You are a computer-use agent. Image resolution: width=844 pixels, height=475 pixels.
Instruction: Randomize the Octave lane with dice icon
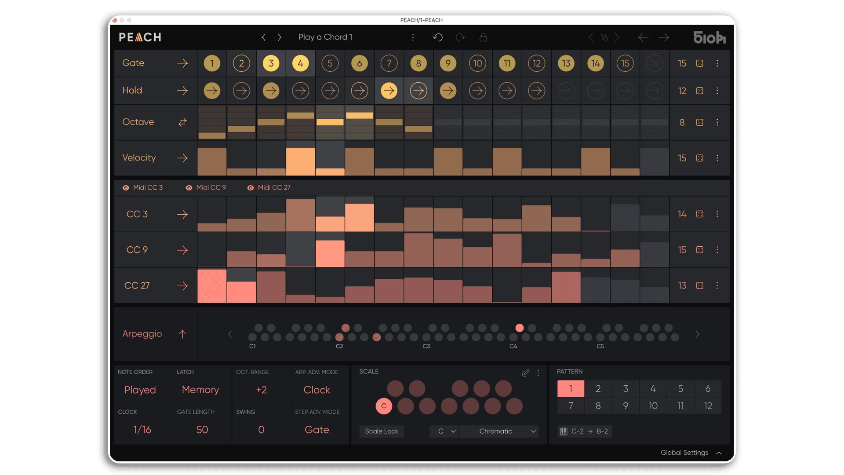pos(700,122)
